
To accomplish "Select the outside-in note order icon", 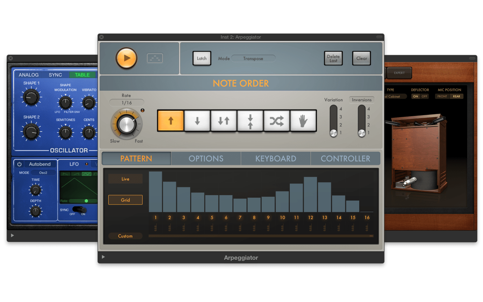I will point(250,120).
